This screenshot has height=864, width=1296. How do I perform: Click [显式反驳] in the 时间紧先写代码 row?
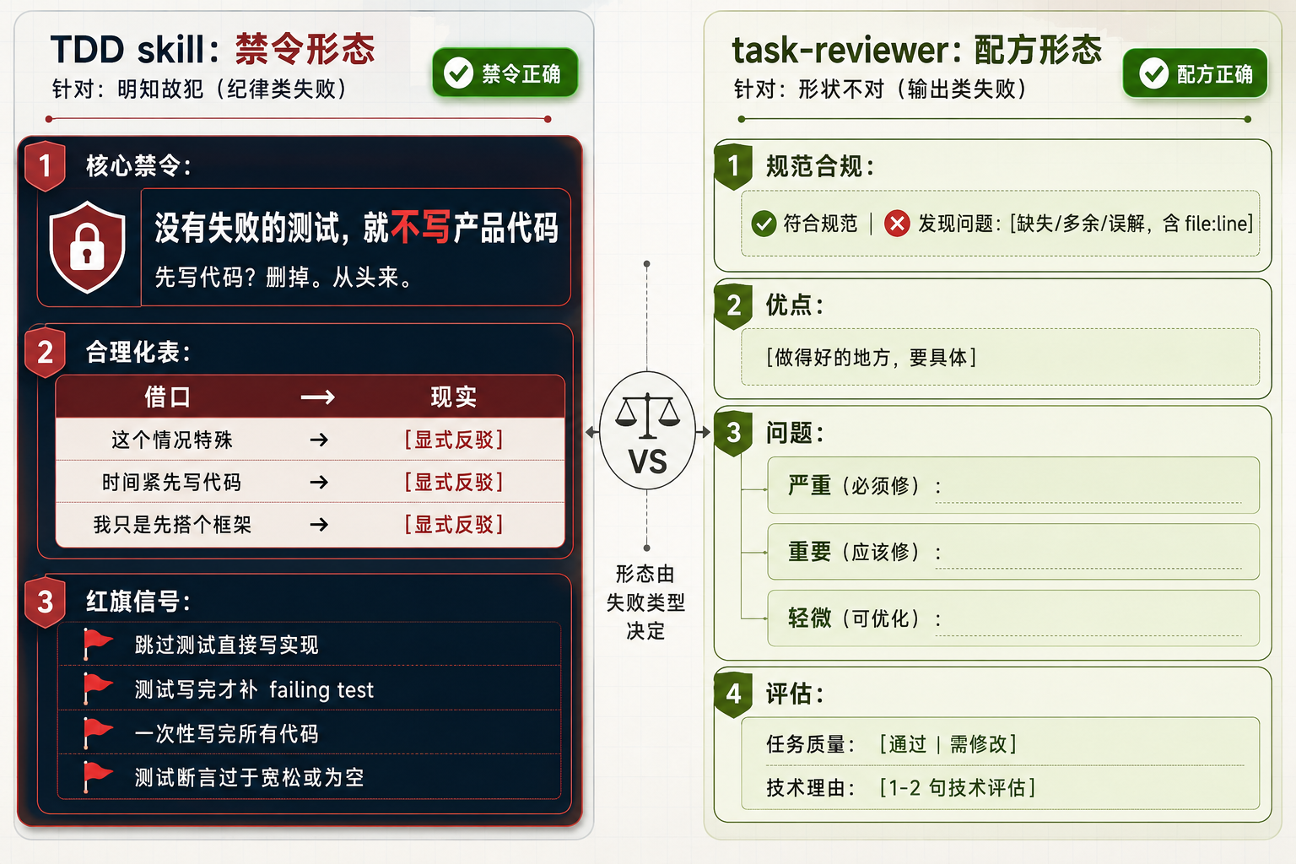coord(454,482)
